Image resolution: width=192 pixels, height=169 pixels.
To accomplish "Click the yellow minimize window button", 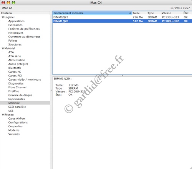I will [8, 2].
